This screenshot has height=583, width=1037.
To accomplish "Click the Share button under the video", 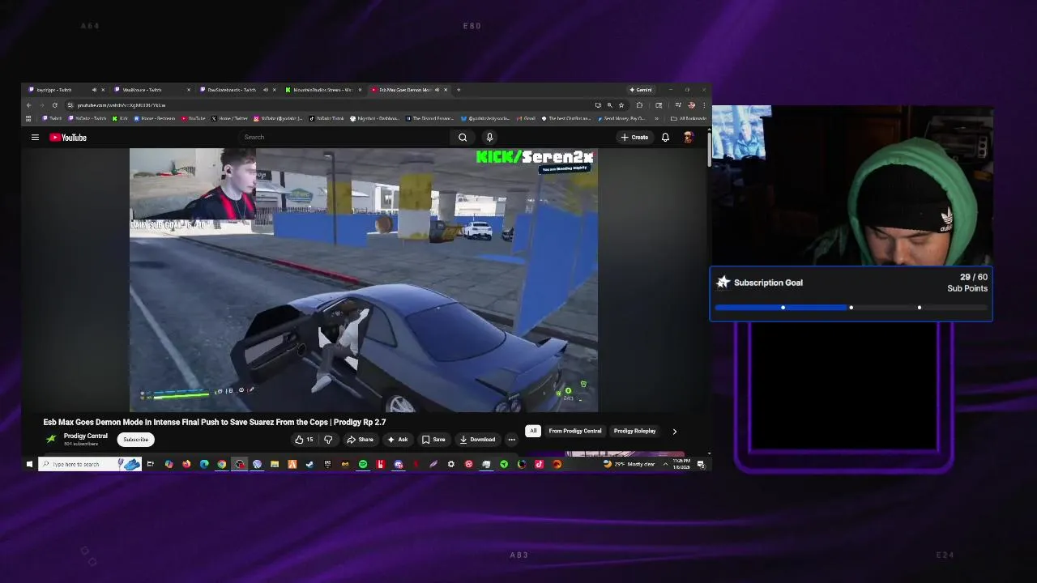I will 360,440.
